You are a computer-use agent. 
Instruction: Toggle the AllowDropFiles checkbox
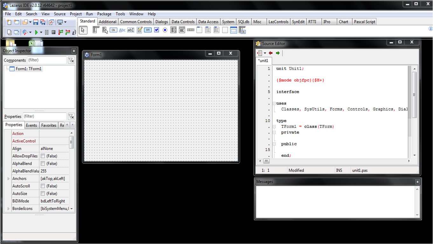[x=43, y=156]
